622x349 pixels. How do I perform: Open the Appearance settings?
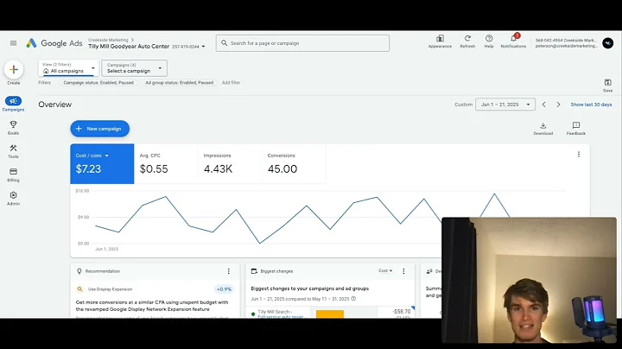440,41
